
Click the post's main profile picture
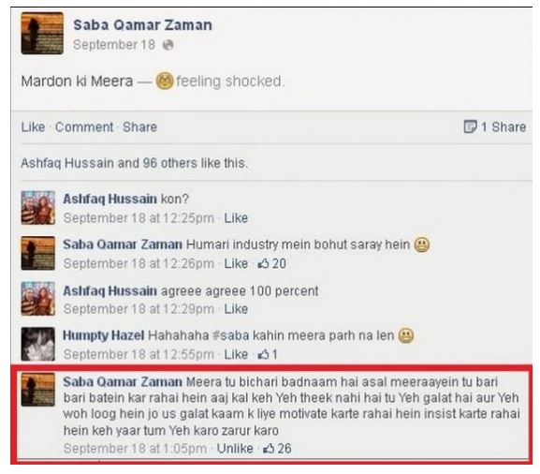(42, 33)
